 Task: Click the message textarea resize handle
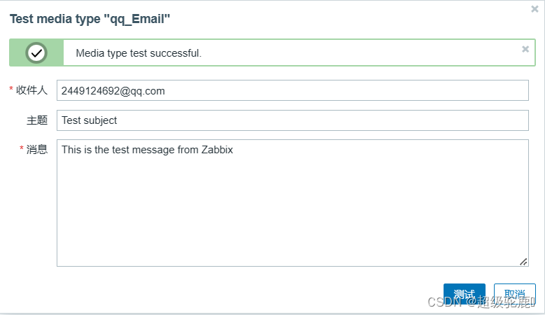523,261
